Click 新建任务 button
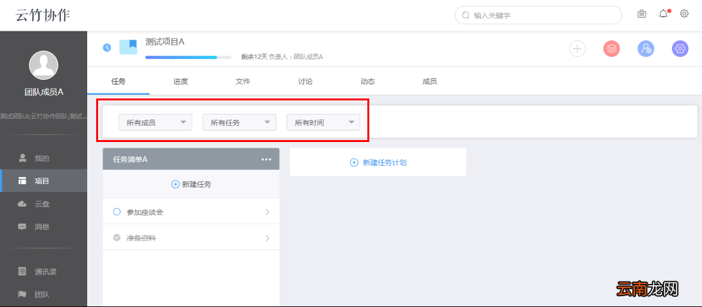Viewport: 702px width, 307px height. pyautogui.click(x=191, y=184)
